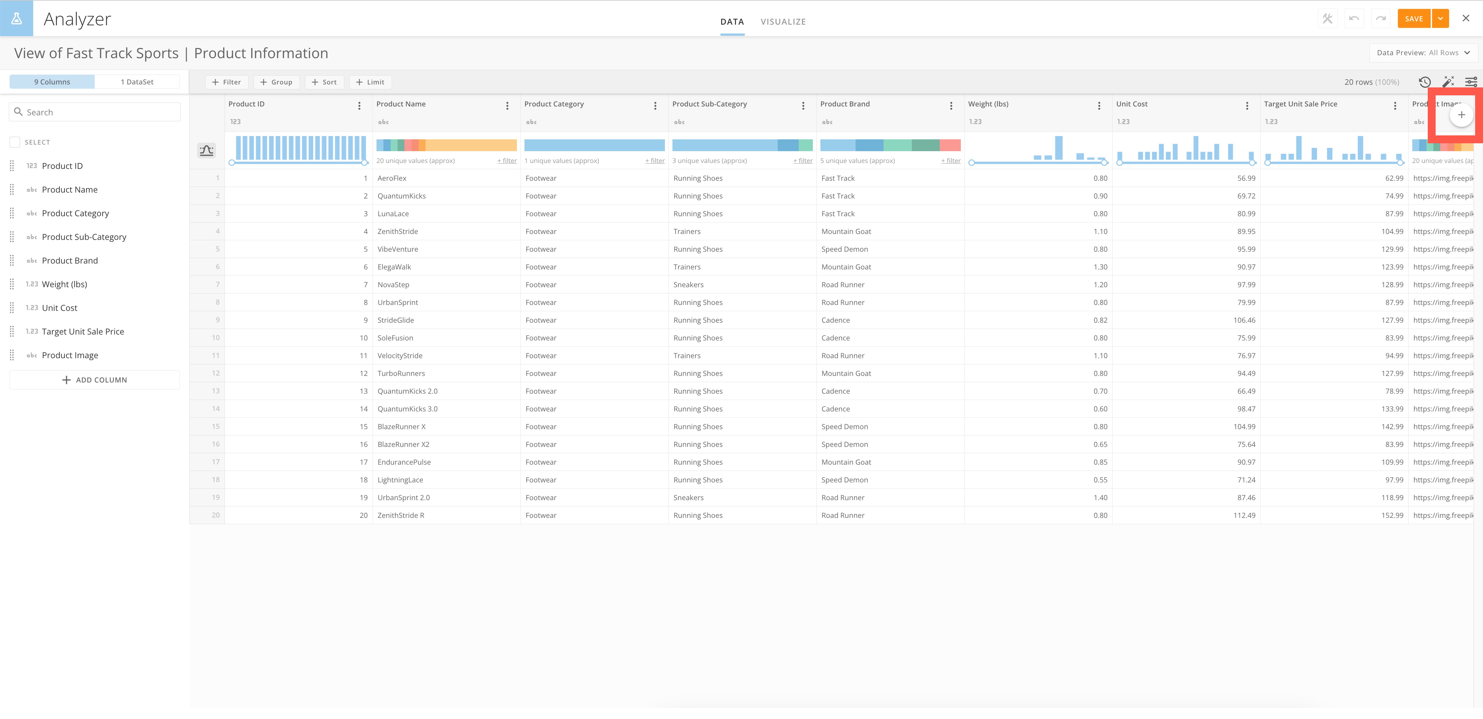Screen dimensions: 1483x719
Task: Click the SAVE button
Action: (x=1414, y=18)
